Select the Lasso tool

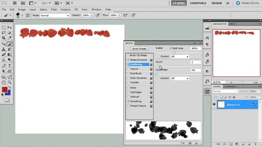pos(4,33)
